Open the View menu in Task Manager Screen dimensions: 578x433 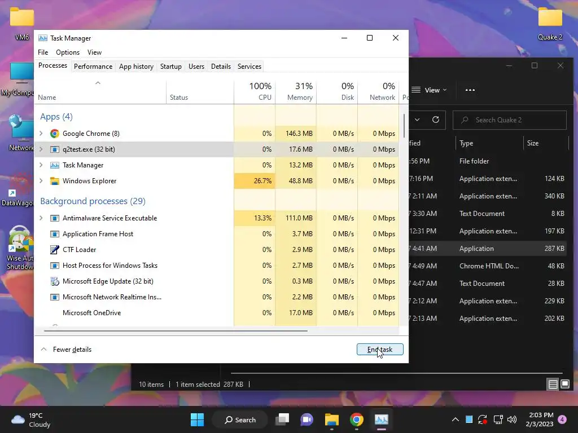(94, 52)
